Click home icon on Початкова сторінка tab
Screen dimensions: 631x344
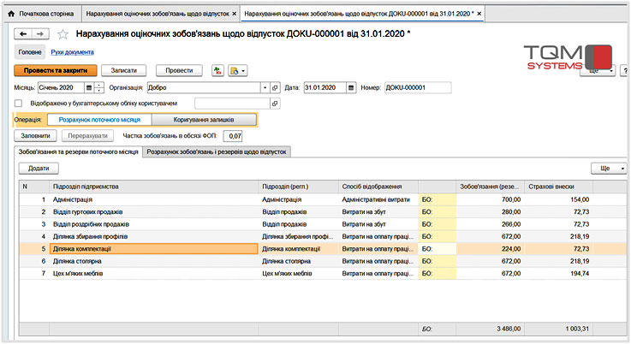click(x=11, y=15)
